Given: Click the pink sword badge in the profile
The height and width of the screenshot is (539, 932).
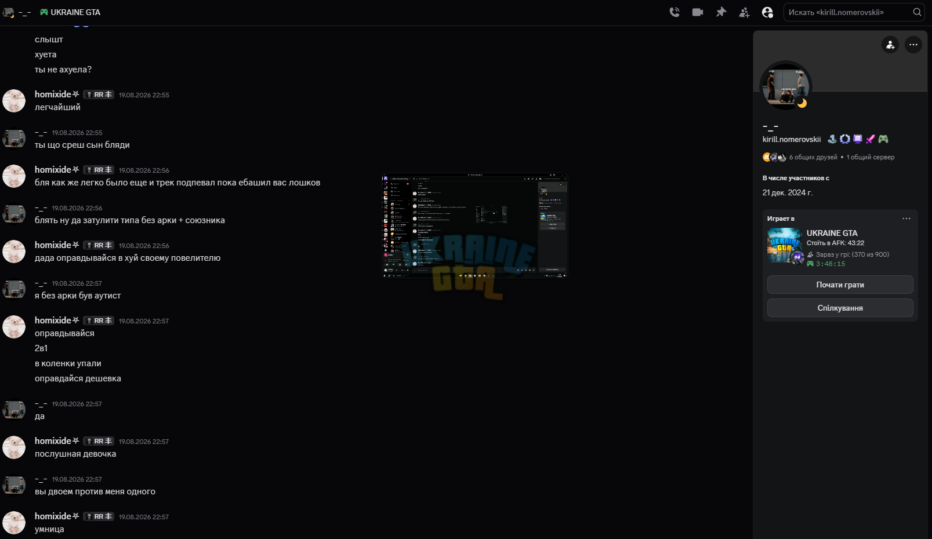Looking at the screenshot, I should pyautogui.click(x=871, y=139).
